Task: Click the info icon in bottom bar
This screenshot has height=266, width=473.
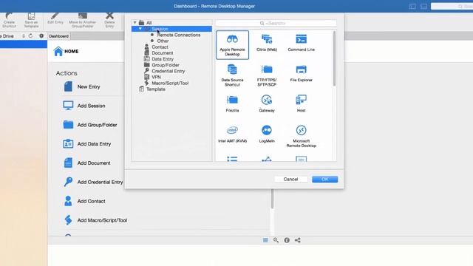Action: tap(287, 240)
